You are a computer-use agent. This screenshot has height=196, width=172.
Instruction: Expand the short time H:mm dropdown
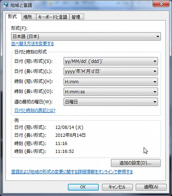click(x=111, y=82)
